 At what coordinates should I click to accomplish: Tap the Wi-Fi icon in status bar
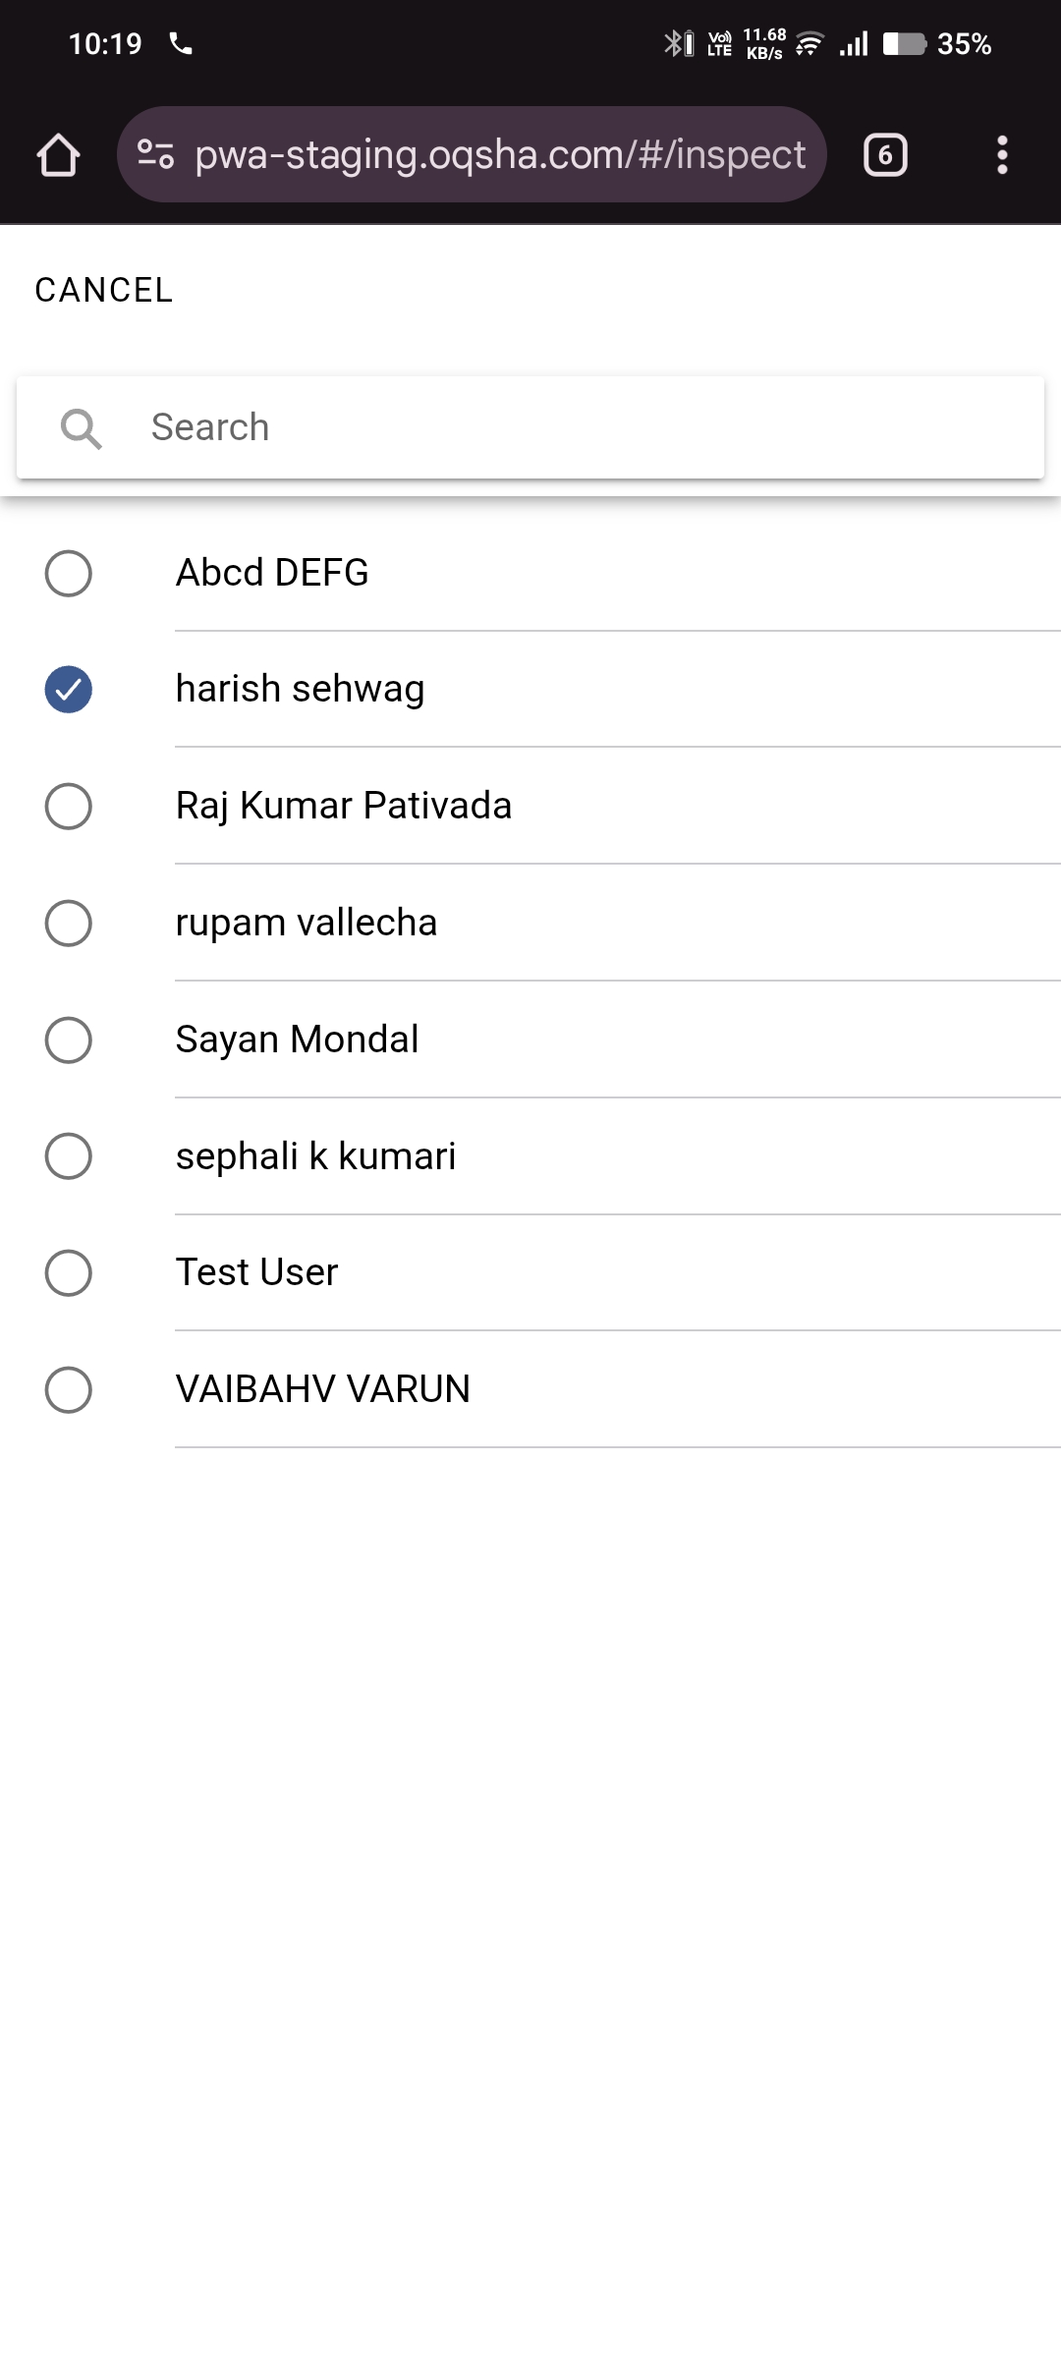pyautogui.click(x=810, y=44)
